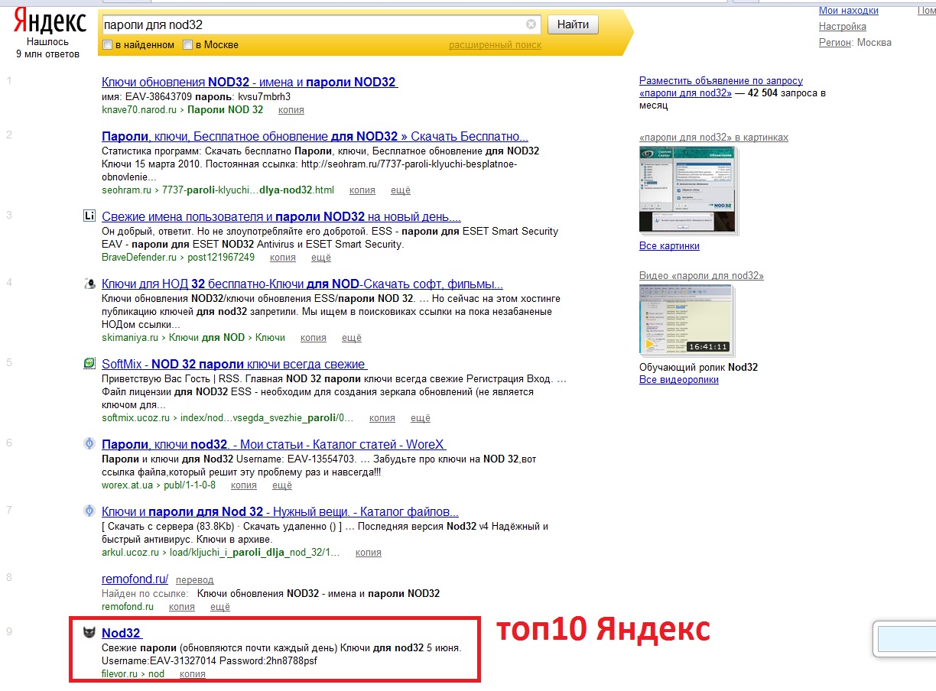
Task: Open the 'Все картинки' link
Action: (669, 246)
